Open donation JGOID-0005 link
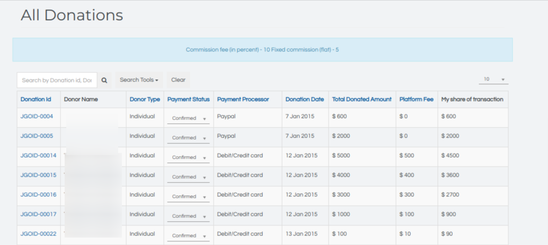Image resolution: width=548 pixels, height=245 pixels. [37, 136]
